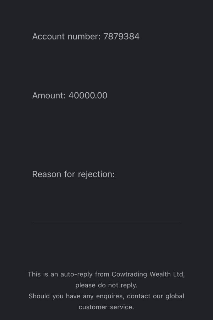
Task: Select the 'Account number:' label text
Action: 66,37
